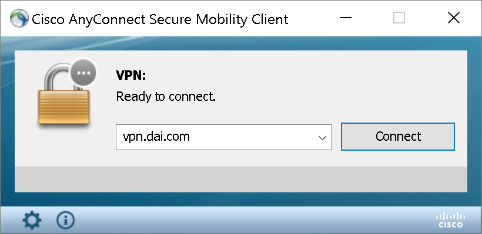
Task: Close the Cisco AnyConnect window
Action: pyautogui.click(x=454, y=18)
